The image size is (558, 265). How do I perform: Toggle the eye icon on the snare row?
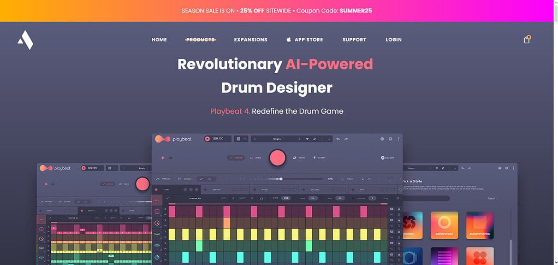pos(391,220)
